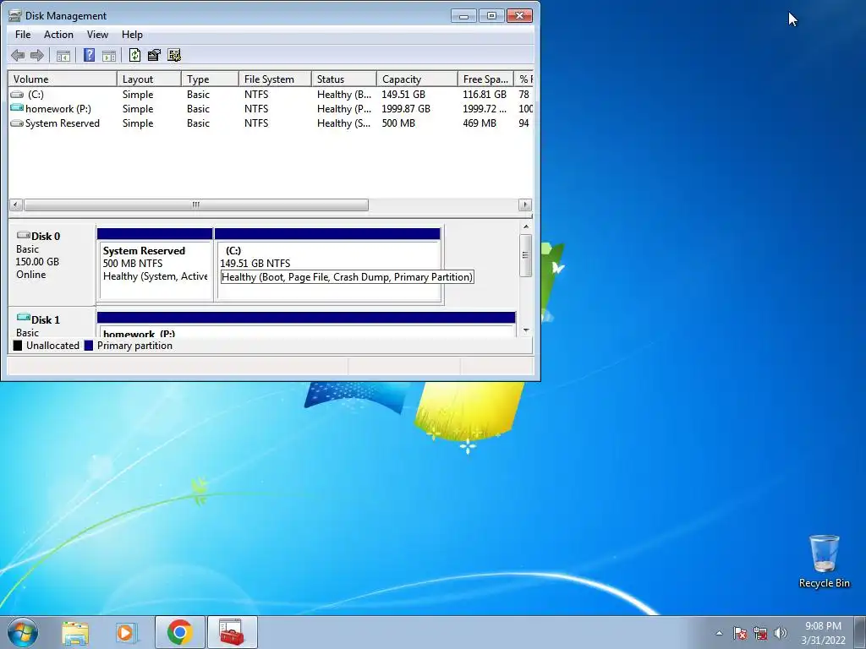
Task: Open Windows Explorer from the taskbar
Action: tap(75, 632)
